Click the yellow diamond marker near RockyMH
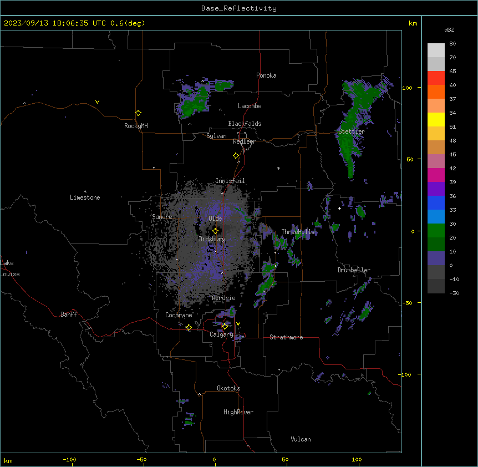 click(138, 113)
